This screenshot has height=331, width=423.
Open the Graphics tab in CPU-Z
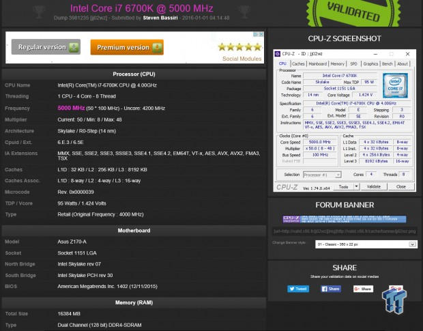(x=370, y=64)
